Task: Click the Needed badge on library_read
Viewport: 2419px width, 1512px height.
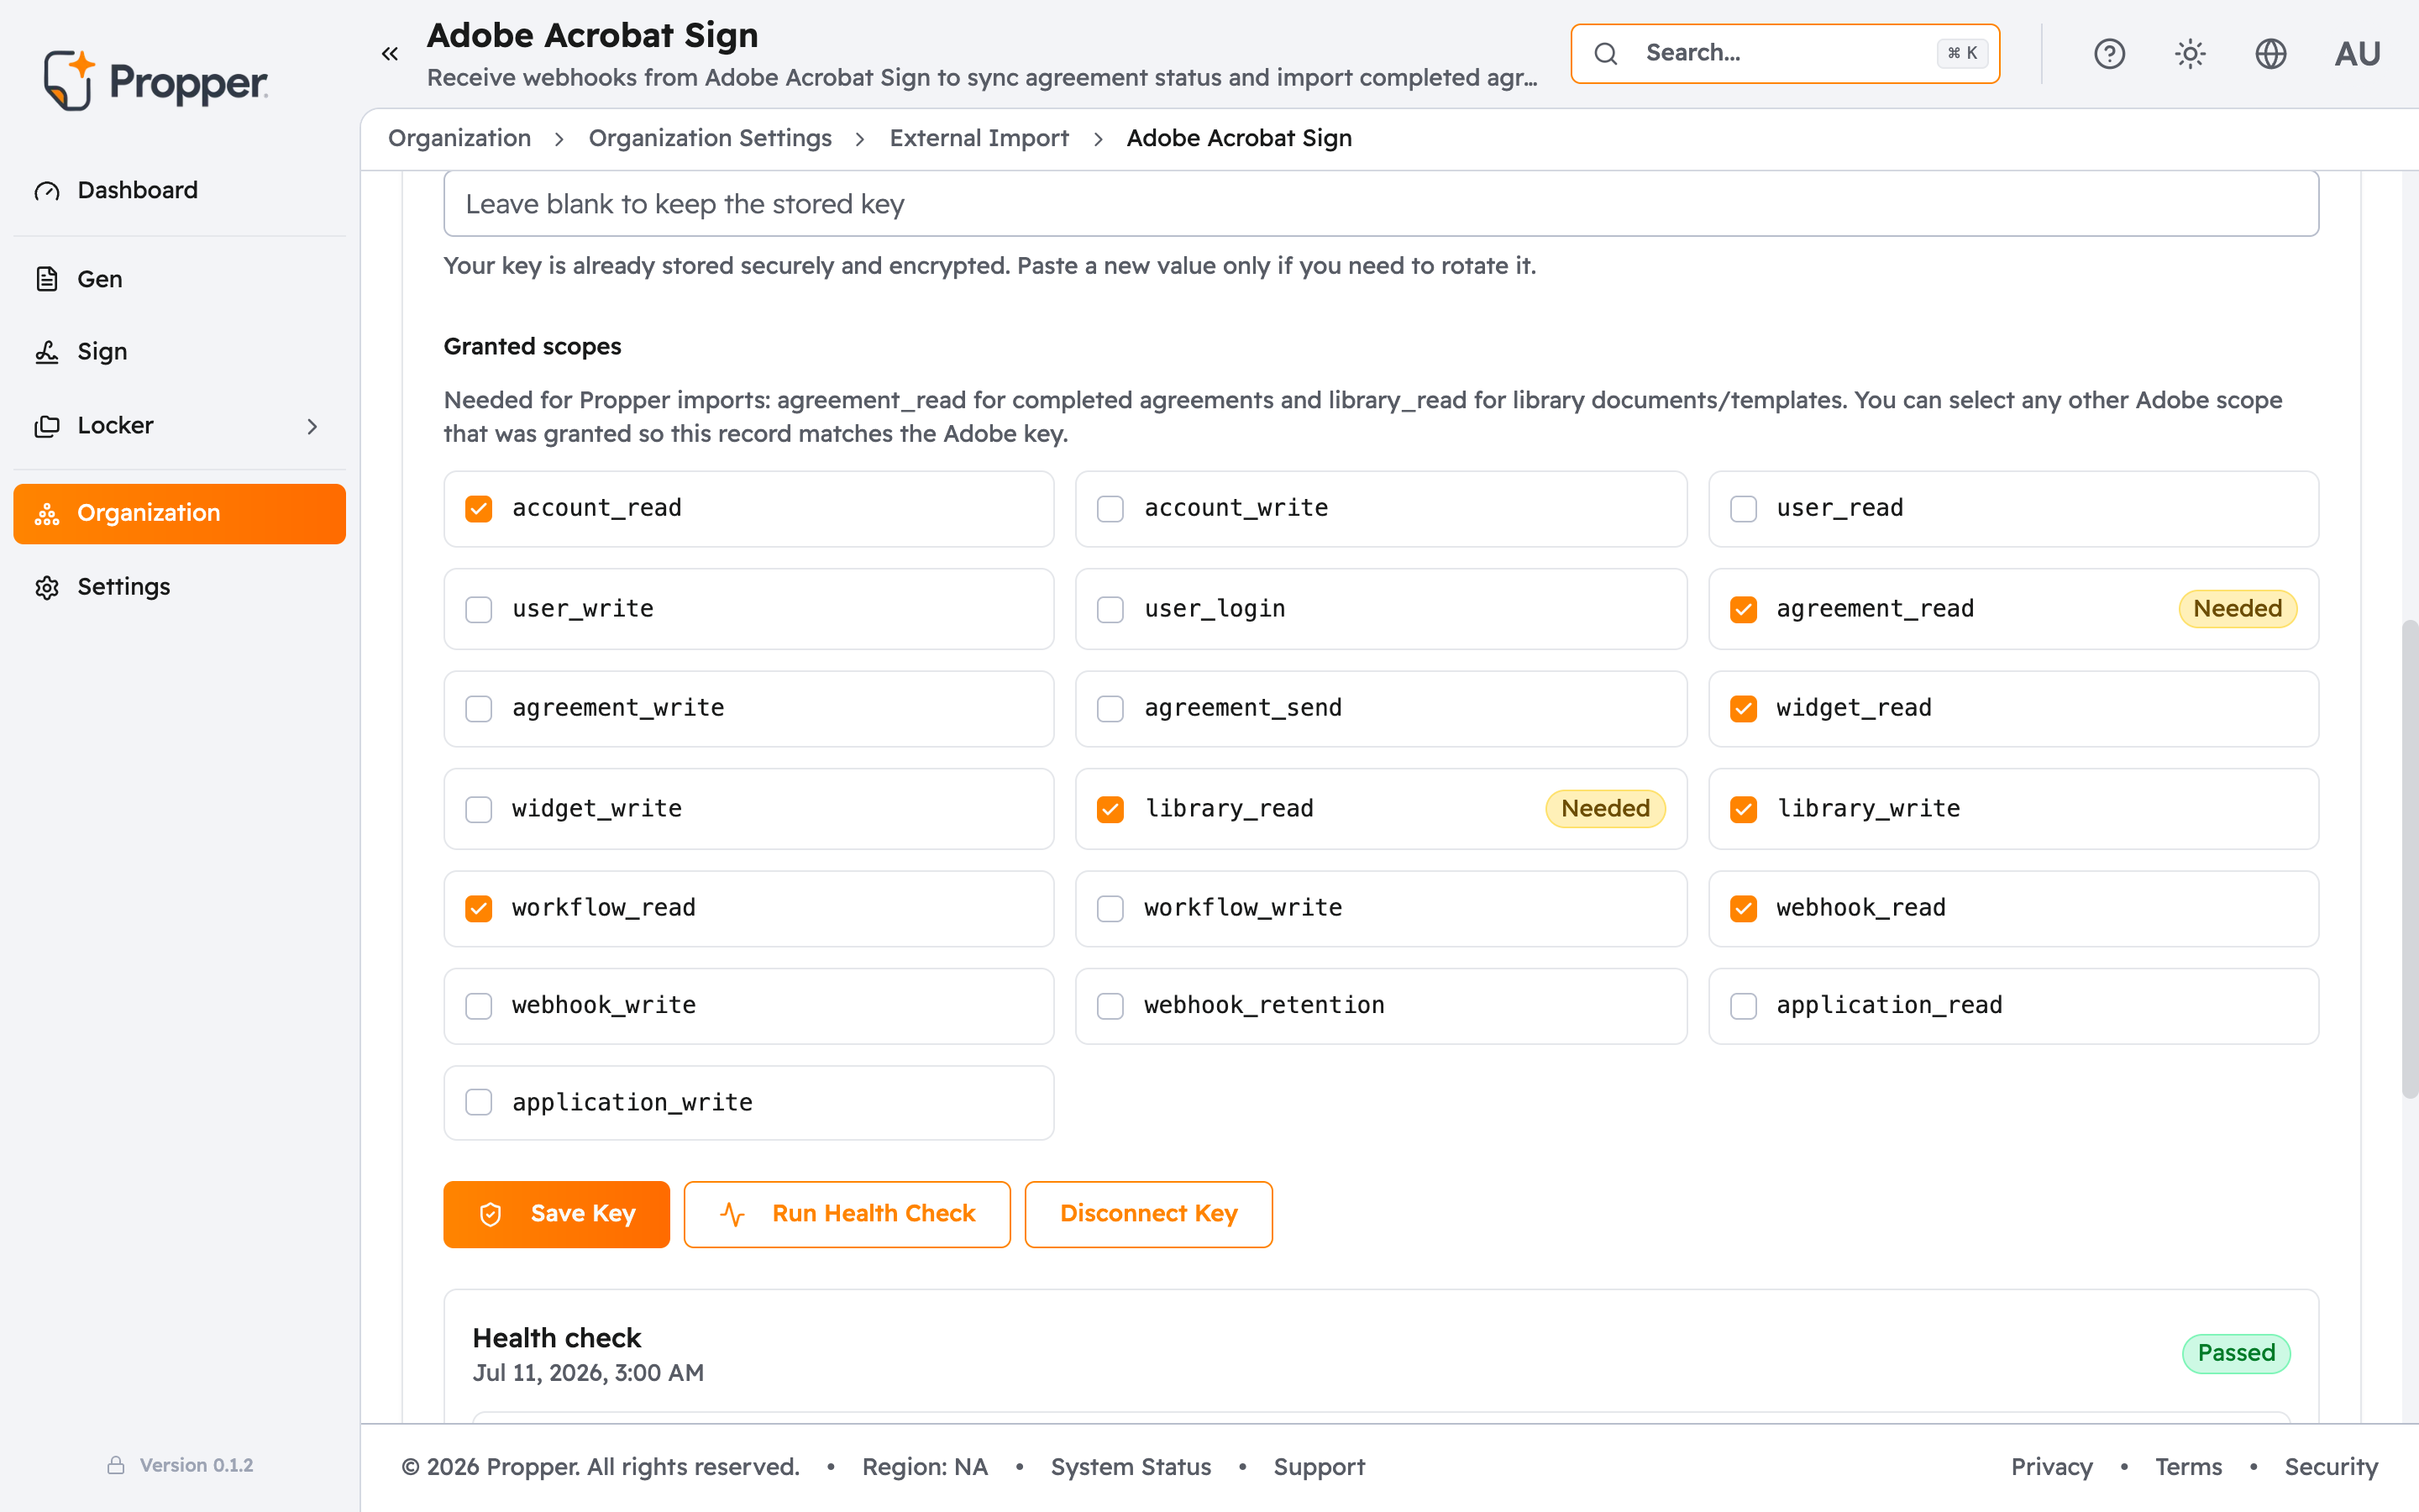Action: tap(1605, 809)
